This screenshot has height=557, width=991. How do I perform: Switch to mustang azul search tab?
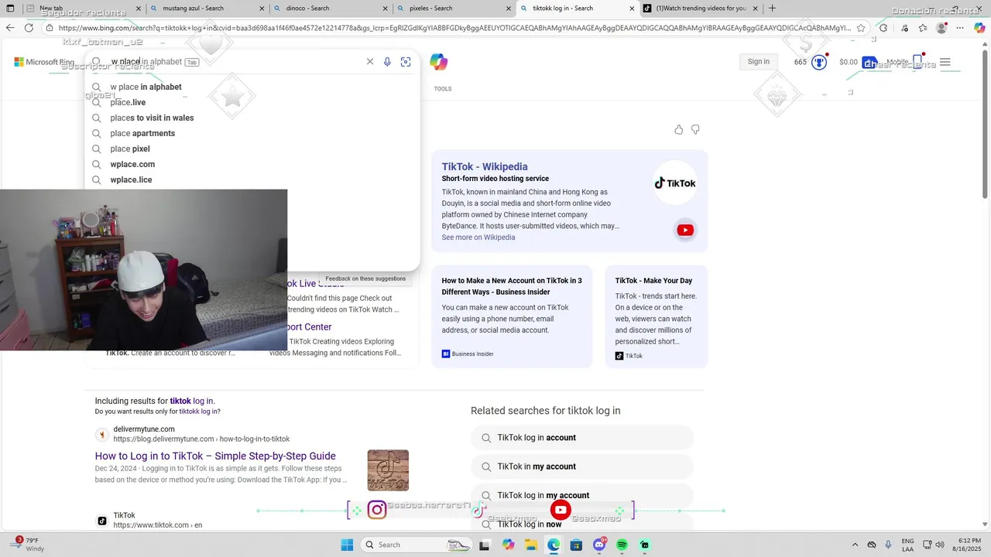pyautogui.click(x=207, y=9)
